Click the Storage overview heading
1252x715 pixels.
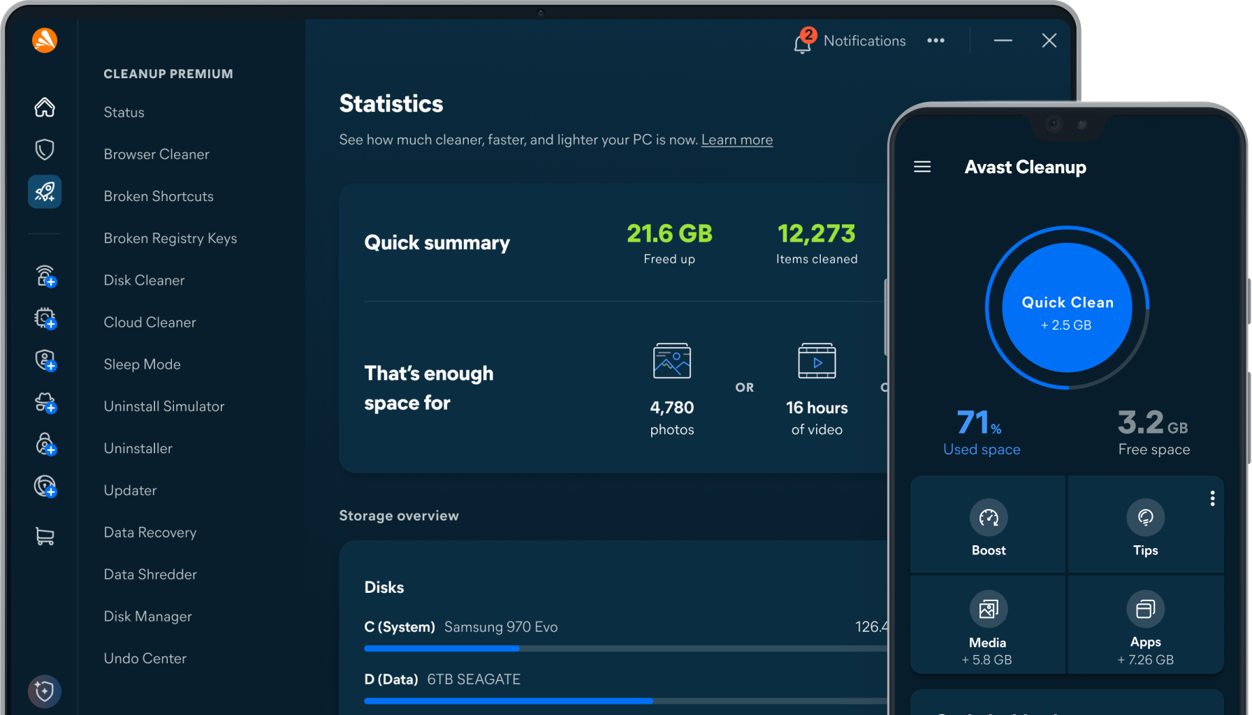coord(399,516)
